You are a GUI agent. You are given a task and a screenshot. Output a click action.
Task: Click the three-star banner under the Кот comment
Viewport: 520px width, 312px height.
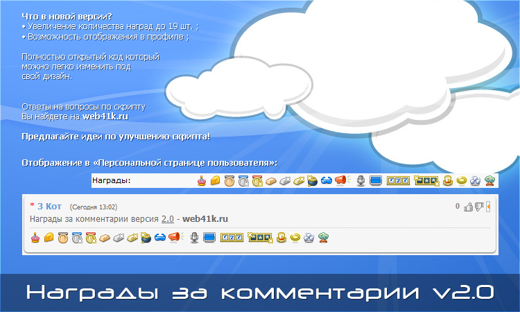point(260,237)
